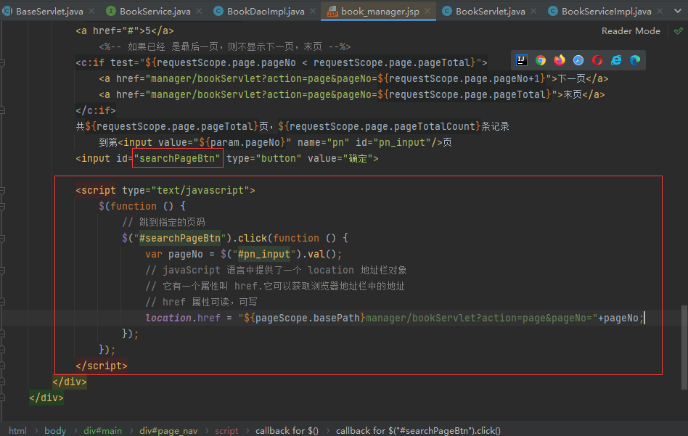Close the BookServlet.java tab

(x=533, y=11)
